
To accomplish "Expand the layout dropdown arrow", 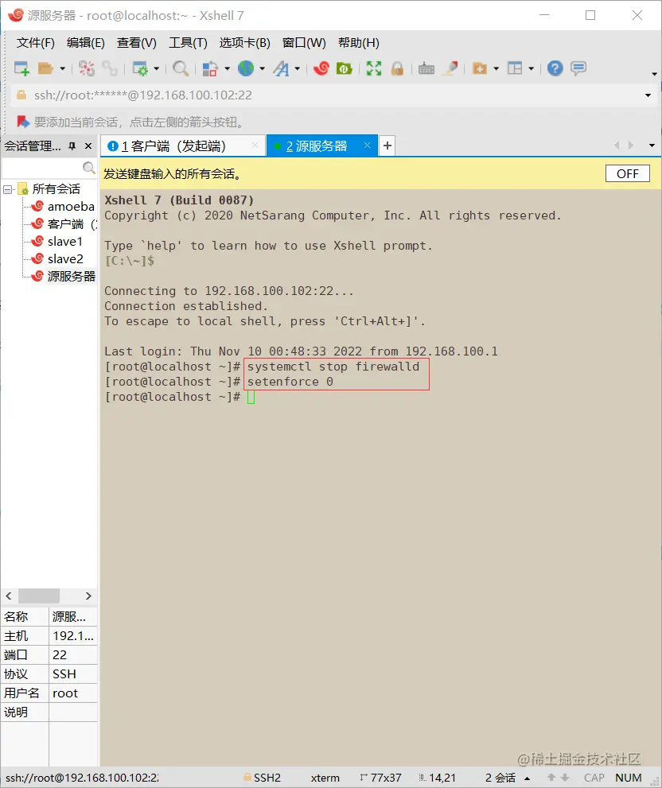I will point(531,68).
